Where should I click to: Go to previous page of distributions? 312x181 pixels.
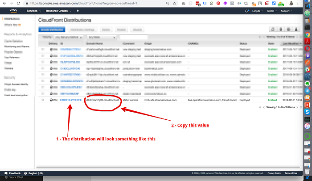click(x=264, y=107)
